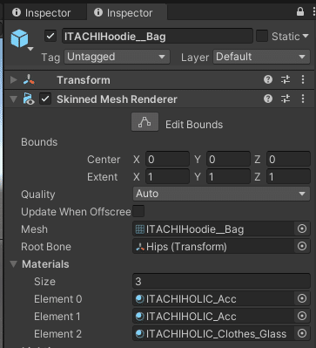Screen dimensions: 316x348
Task: Disable the Skinned Mesh Renderer component checkbox
Action: click(45, 99)
